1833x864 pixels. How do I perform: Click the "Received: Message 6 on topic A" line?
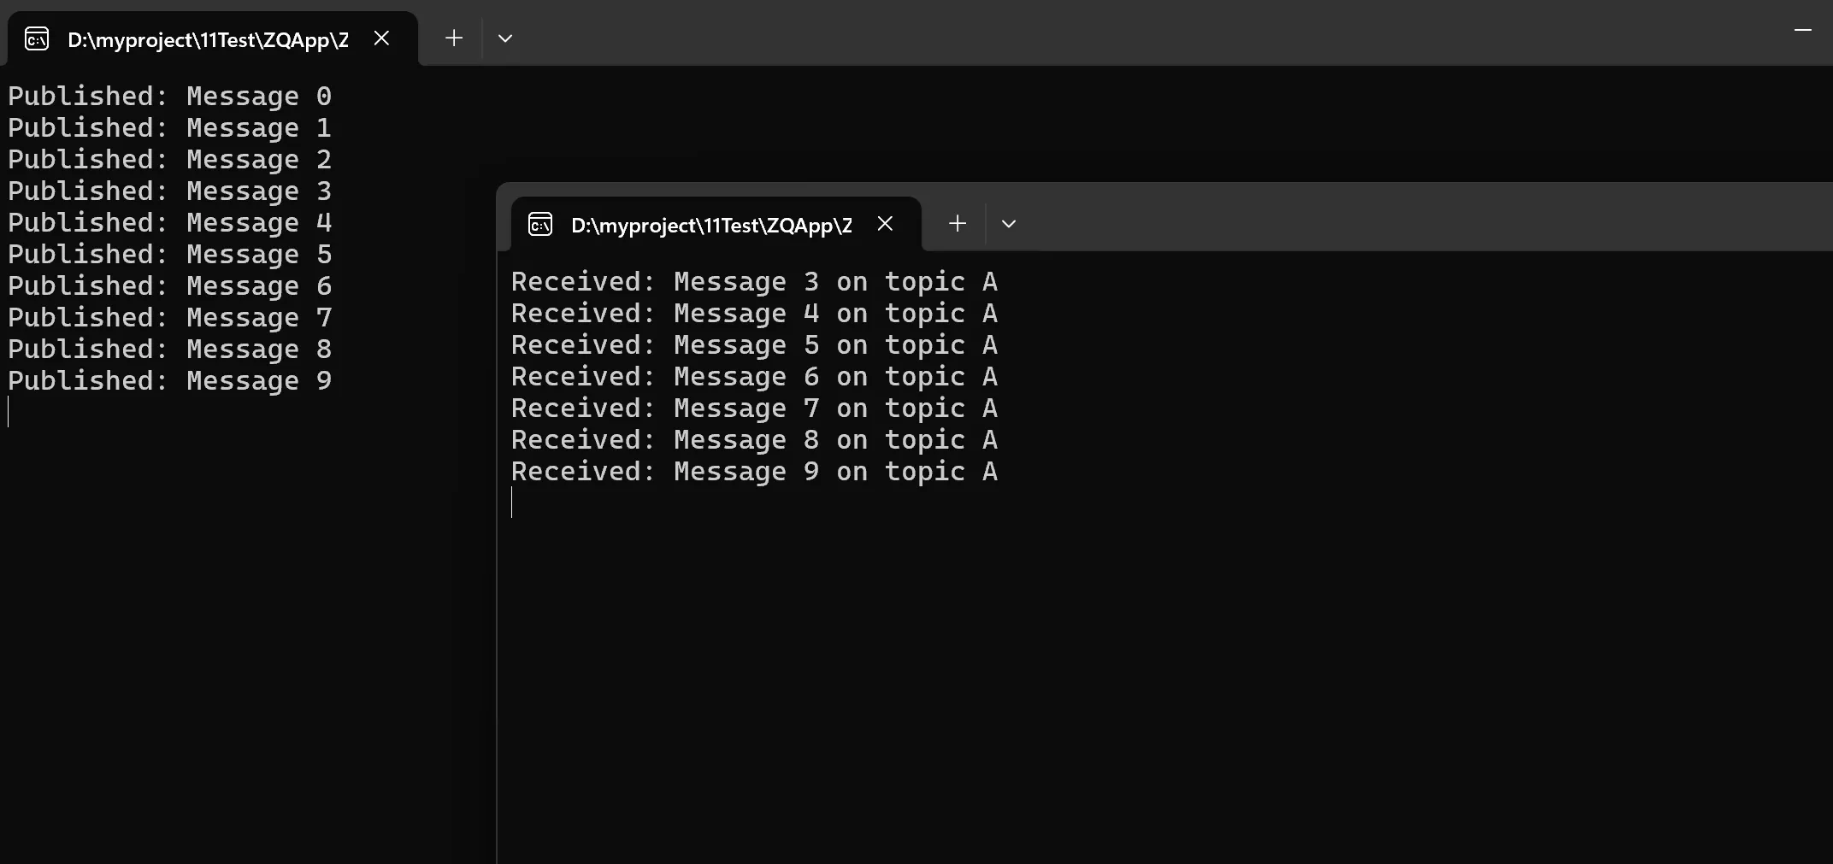point(754,377)
